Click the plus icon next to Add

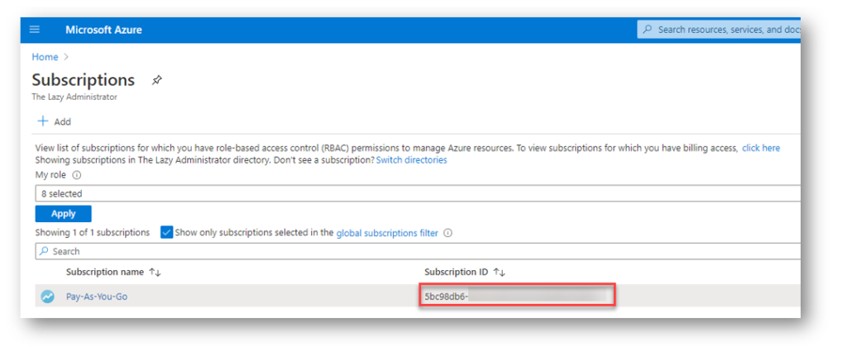[x=42, y=121]
